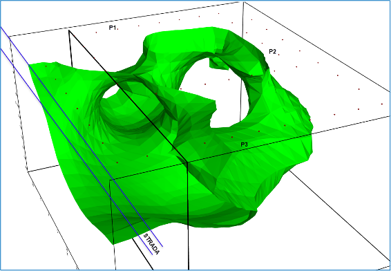Image resolution: width=391 pixels, height=271 pixels.
Task: Click the STRADA road label
Action: click(x=151, y=244)
